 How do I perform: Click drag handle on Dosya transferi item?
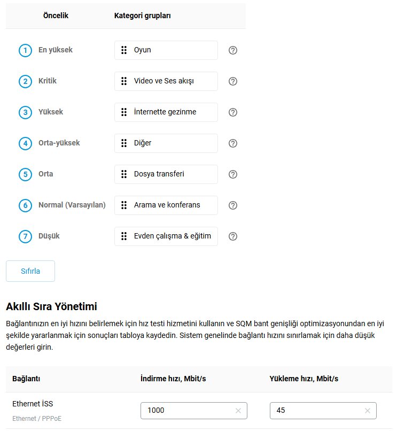[124, 174]
